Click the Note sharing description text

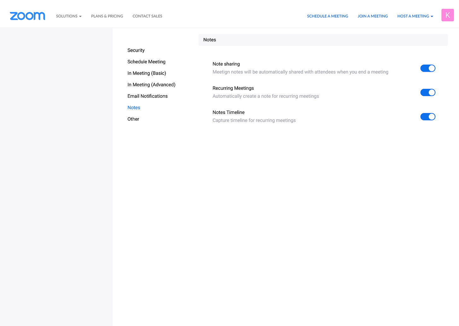pos(300,72)
